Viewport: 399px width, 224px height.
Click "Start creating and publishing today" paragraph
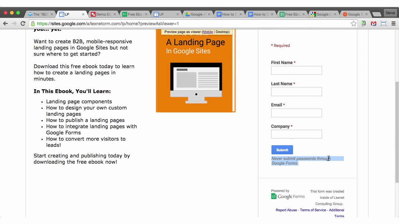[x=82, y=159]
